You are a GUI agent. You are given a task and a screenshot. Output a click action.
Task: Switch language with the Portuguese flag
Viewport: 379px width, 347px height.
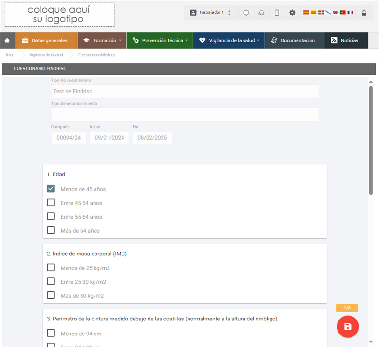coord(343,13)
